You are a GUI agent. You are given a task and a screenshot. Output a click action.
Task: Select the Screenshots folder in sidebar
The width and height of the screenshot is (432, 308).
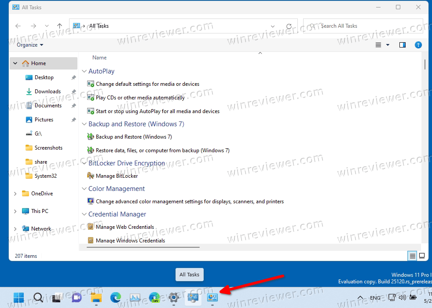coord(48,148)
